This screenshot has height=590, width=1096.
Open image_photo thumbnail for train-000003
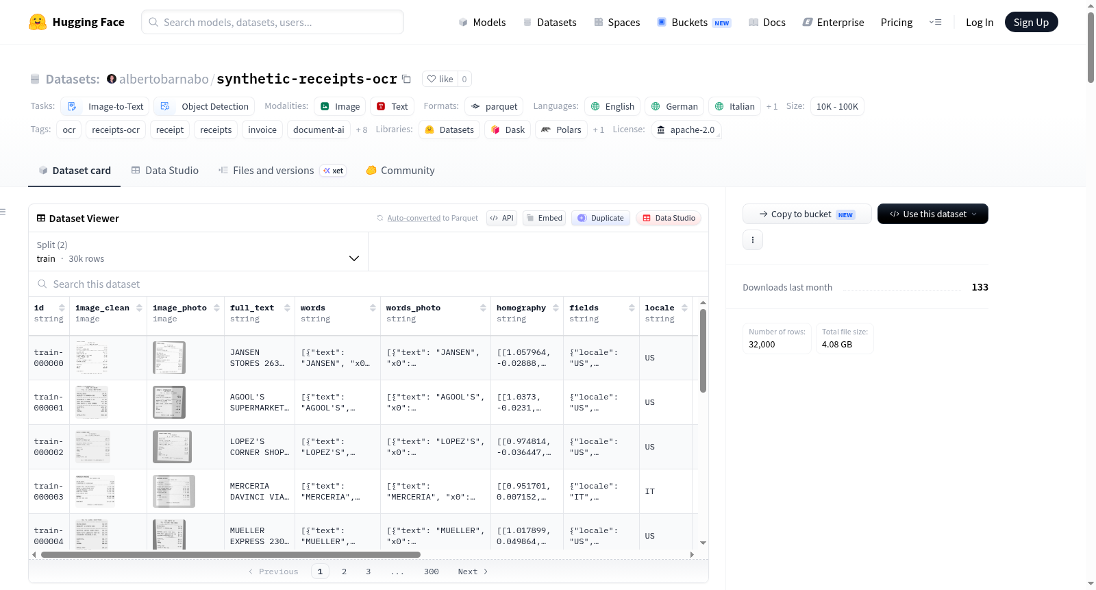(174, 491)
